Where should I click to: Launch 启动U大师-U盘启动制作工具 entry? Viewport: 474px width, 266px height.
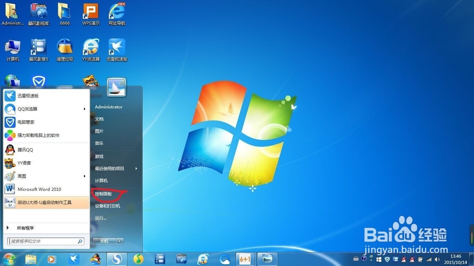coord(46,203)
